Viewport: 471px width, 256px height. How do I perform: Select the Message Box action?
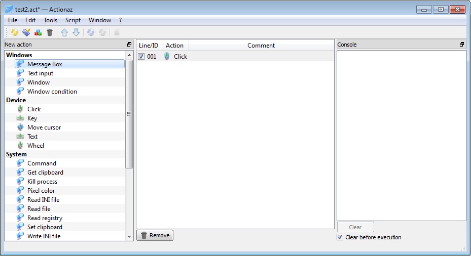click(x=45, y=64)
